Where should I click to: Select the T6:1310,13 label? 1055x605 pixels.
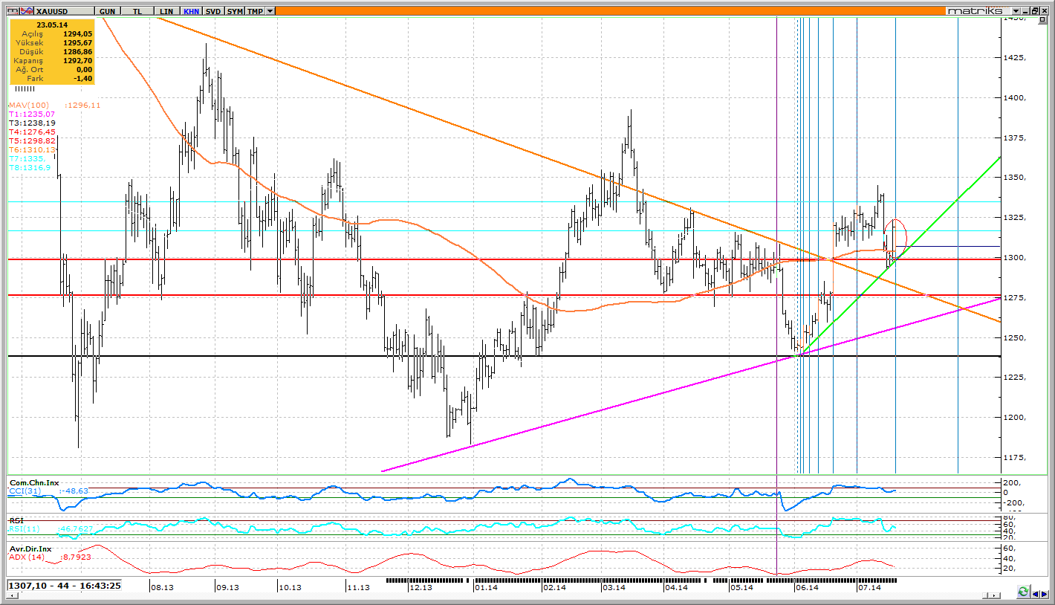point(32,150)
